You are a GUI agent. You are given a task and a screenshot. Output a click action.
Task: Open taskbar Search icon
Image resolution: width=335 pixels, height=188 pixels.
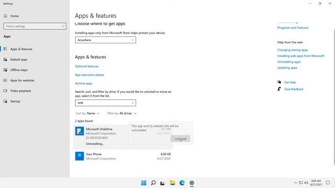[x=153, y=183]
